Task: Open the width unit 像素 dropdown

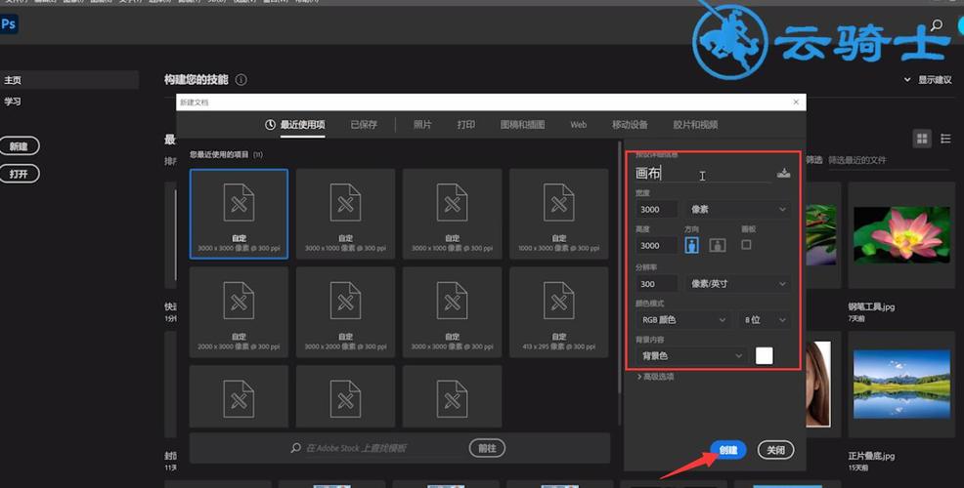Action: click(x=738, y=209)
